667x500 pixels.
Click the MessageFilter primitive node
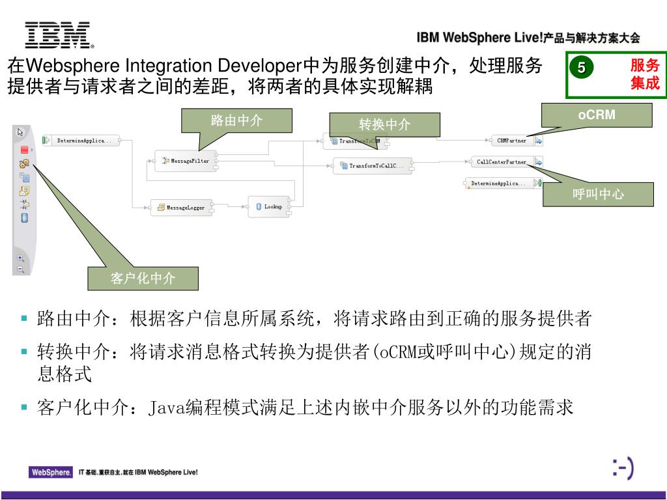(186, 161)
